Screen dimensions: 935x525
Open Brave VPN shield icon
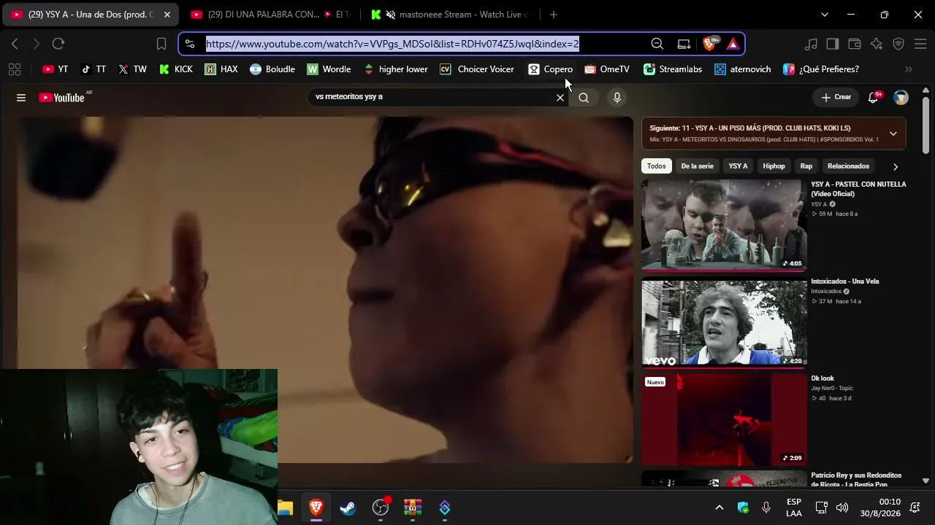(x=898, y=44)
